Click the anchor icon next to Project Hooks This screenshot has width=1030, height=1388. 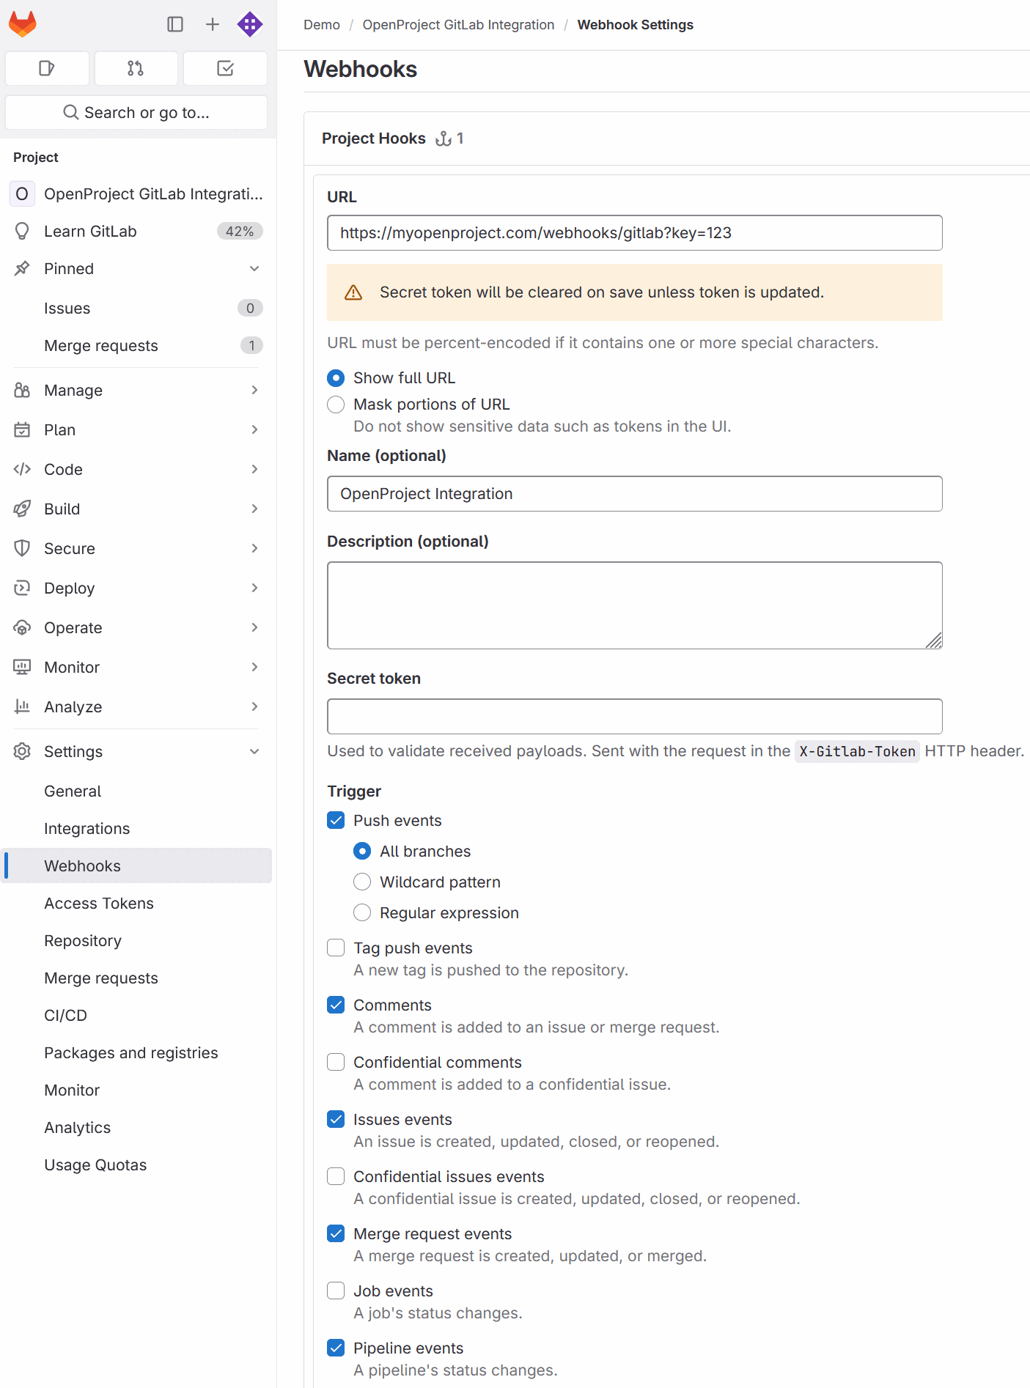click(445, 139)
